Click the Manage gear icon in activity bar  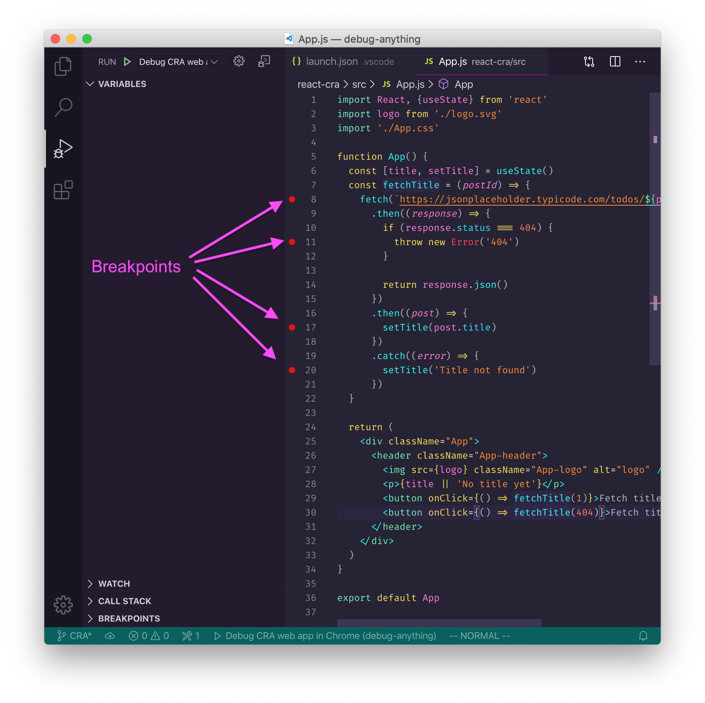63,605
